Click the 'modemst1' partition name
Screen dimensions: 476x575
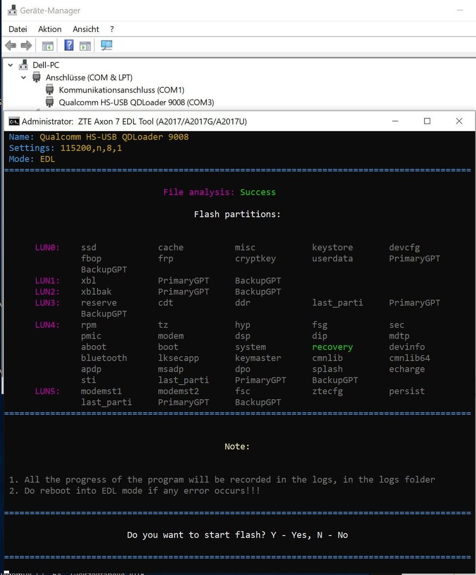[x=102, y=391]
